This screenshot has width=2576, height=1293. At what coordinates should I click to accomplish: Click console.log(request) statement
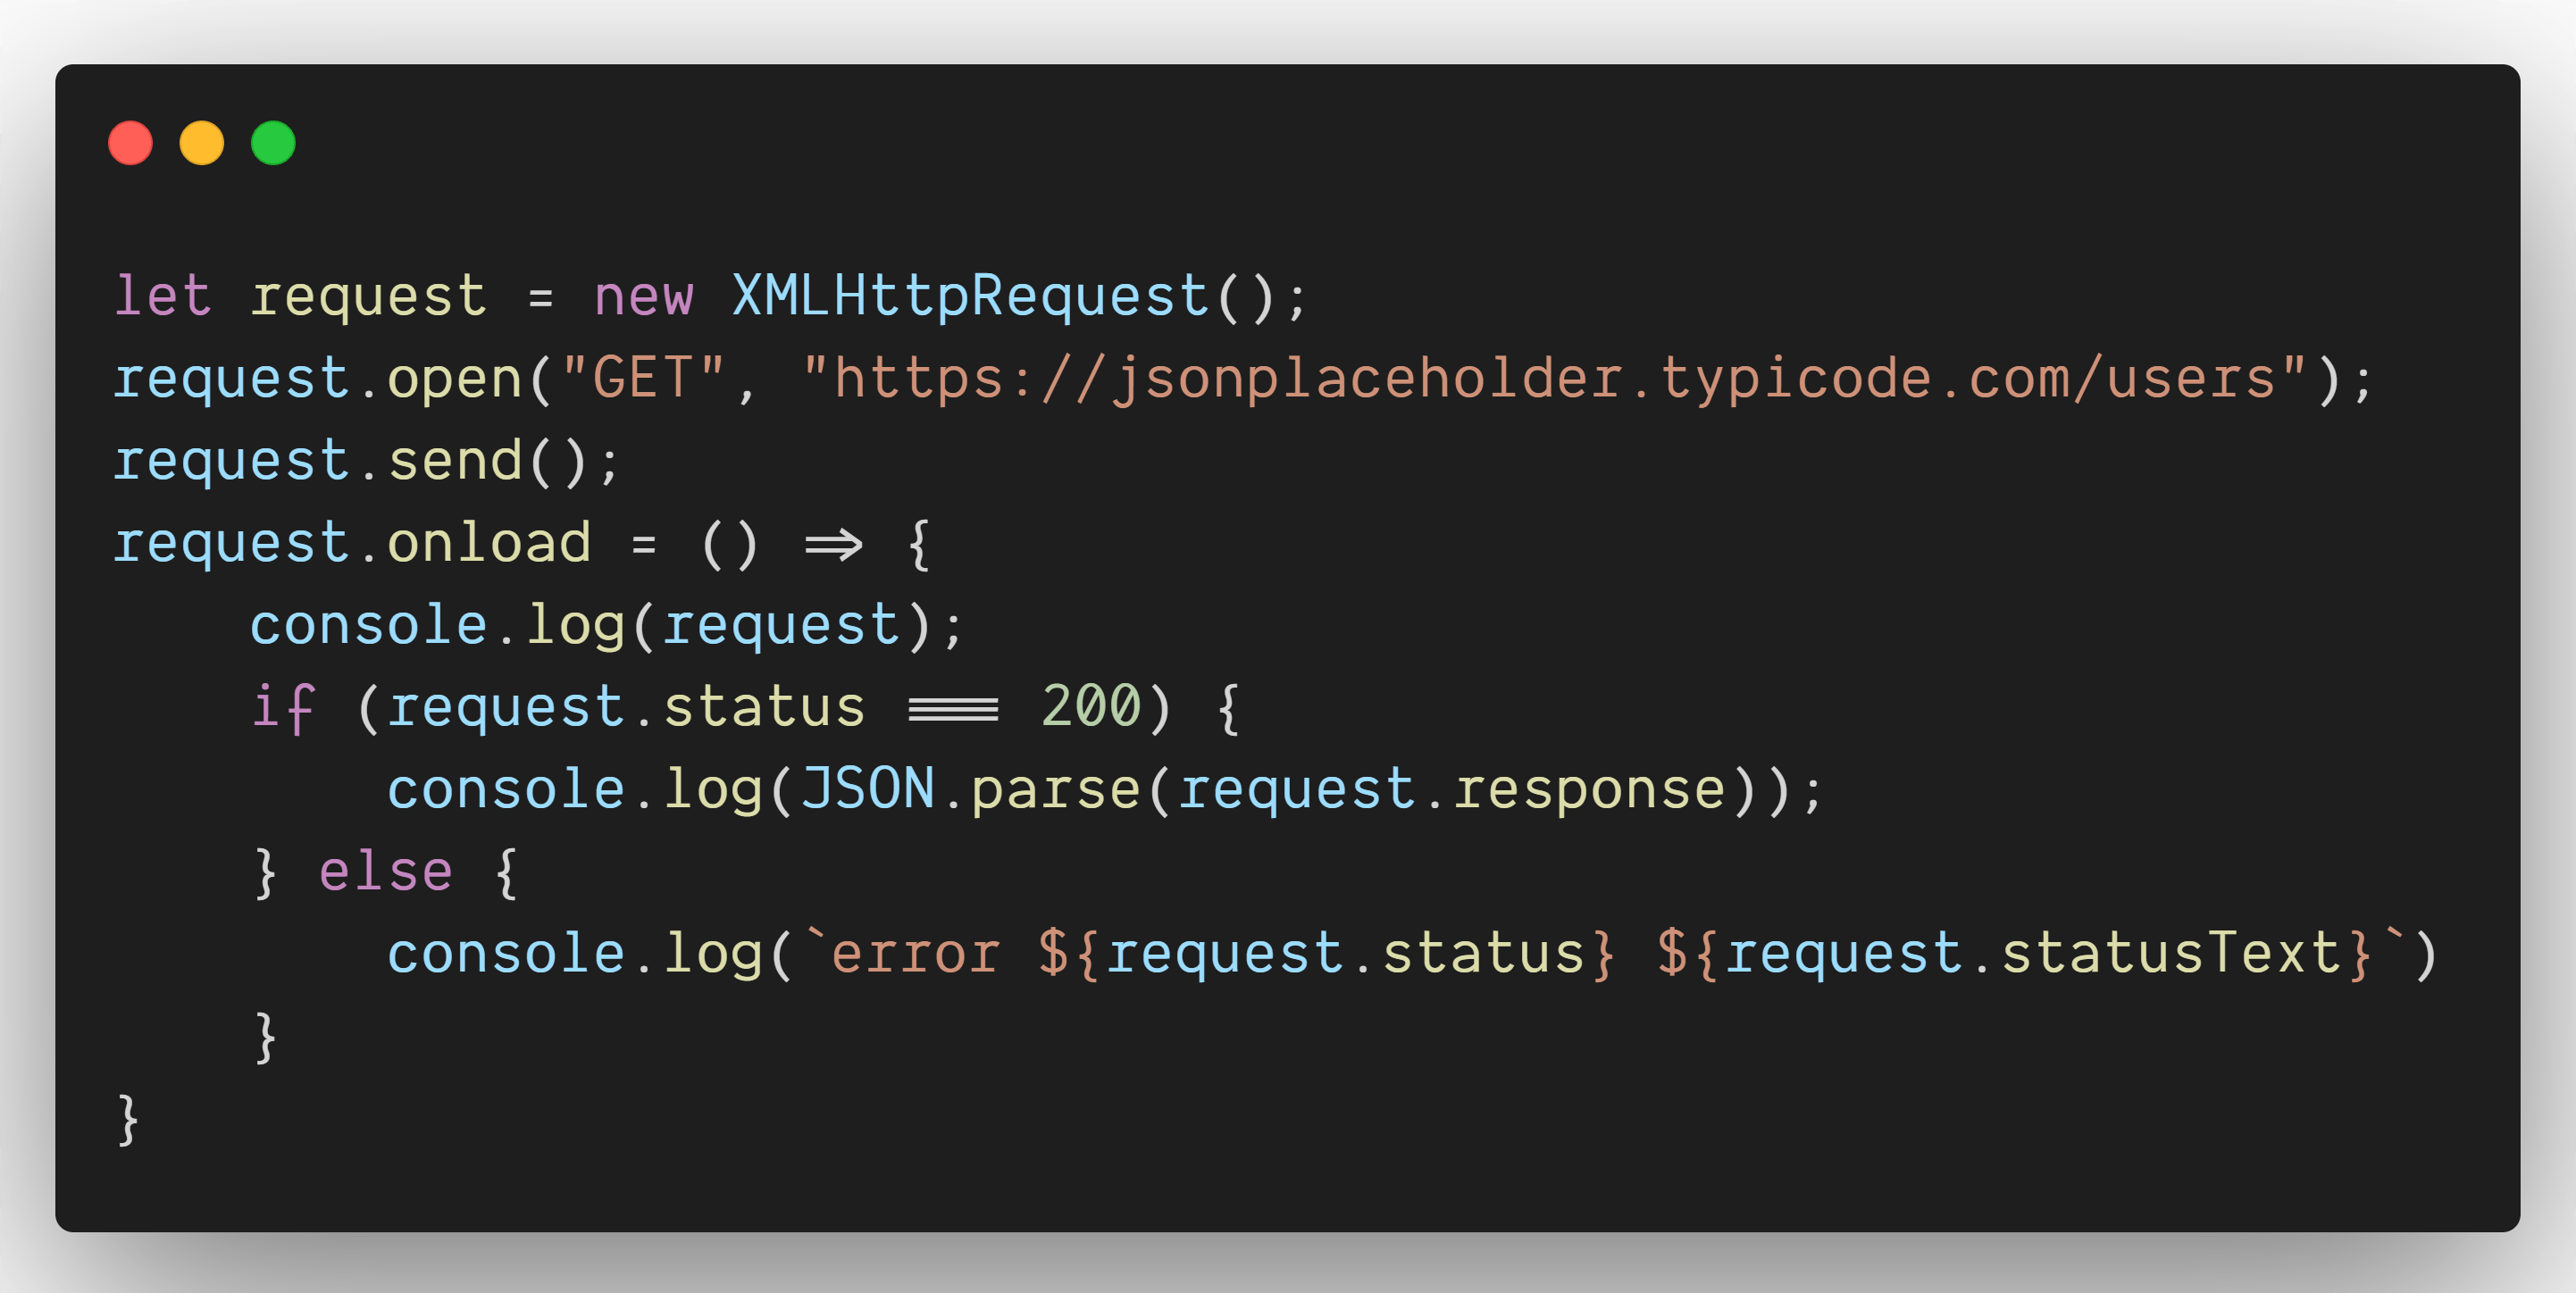tap(606, 625)
